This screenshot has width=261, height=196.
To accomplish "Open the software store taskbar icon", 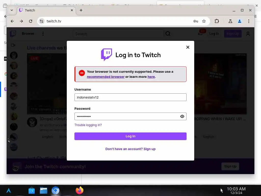I will pyautogui.click(x=31, y=190).
